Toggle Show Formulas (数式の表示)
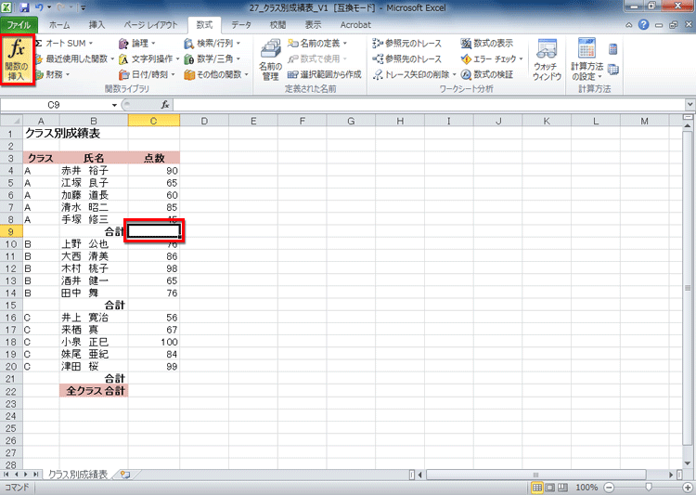The height and width of the screenshot is (495, 696). 486,43
